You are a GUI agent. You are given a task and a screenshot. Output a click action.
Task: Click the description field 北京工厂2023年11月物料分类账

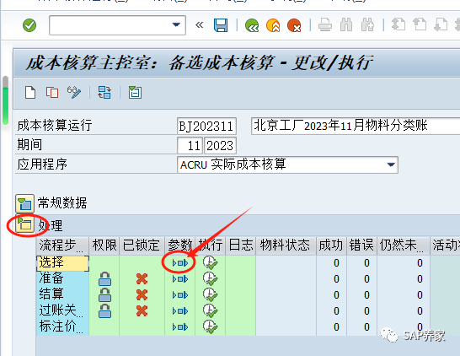[x=356, y=127]
